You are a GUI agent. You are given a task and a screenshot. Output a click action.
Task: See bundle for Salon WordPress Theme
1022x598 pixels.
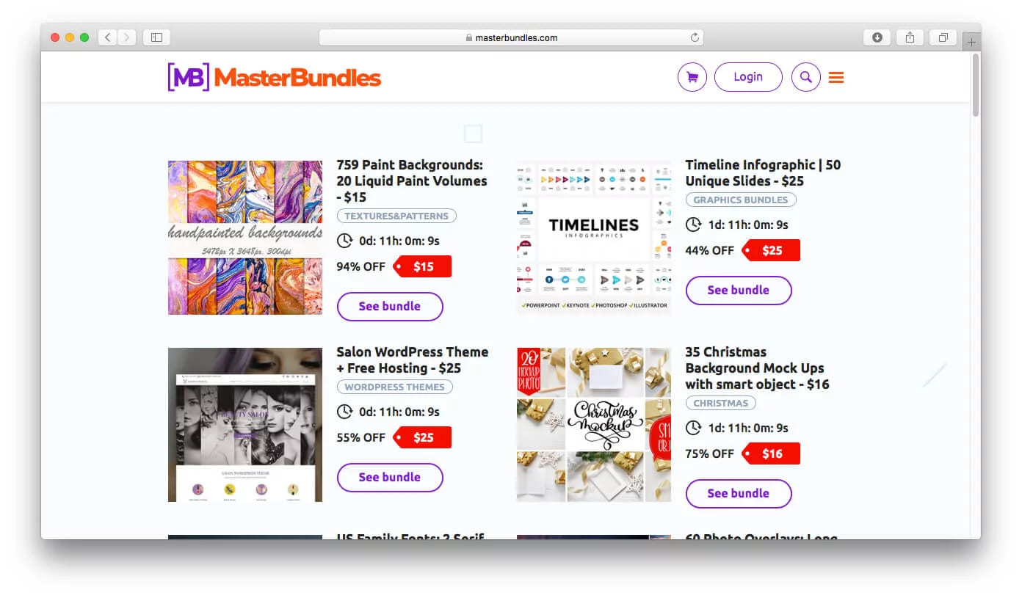coord(390,478)
